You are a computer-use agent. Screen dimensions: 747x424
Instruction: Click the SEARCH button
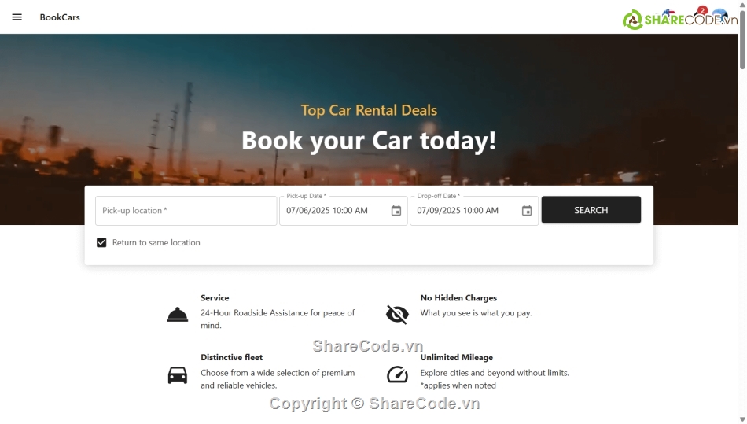point(591,210)
